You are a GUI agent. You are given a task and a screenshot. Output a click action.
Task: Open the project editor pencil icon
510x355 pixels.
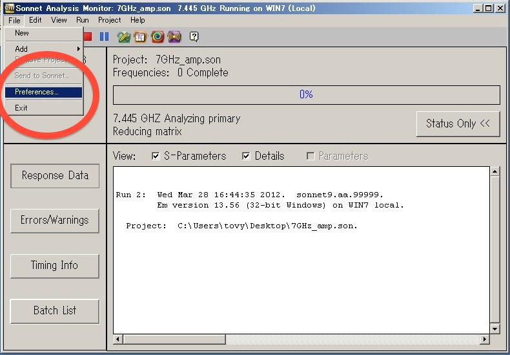pos(123,37)
